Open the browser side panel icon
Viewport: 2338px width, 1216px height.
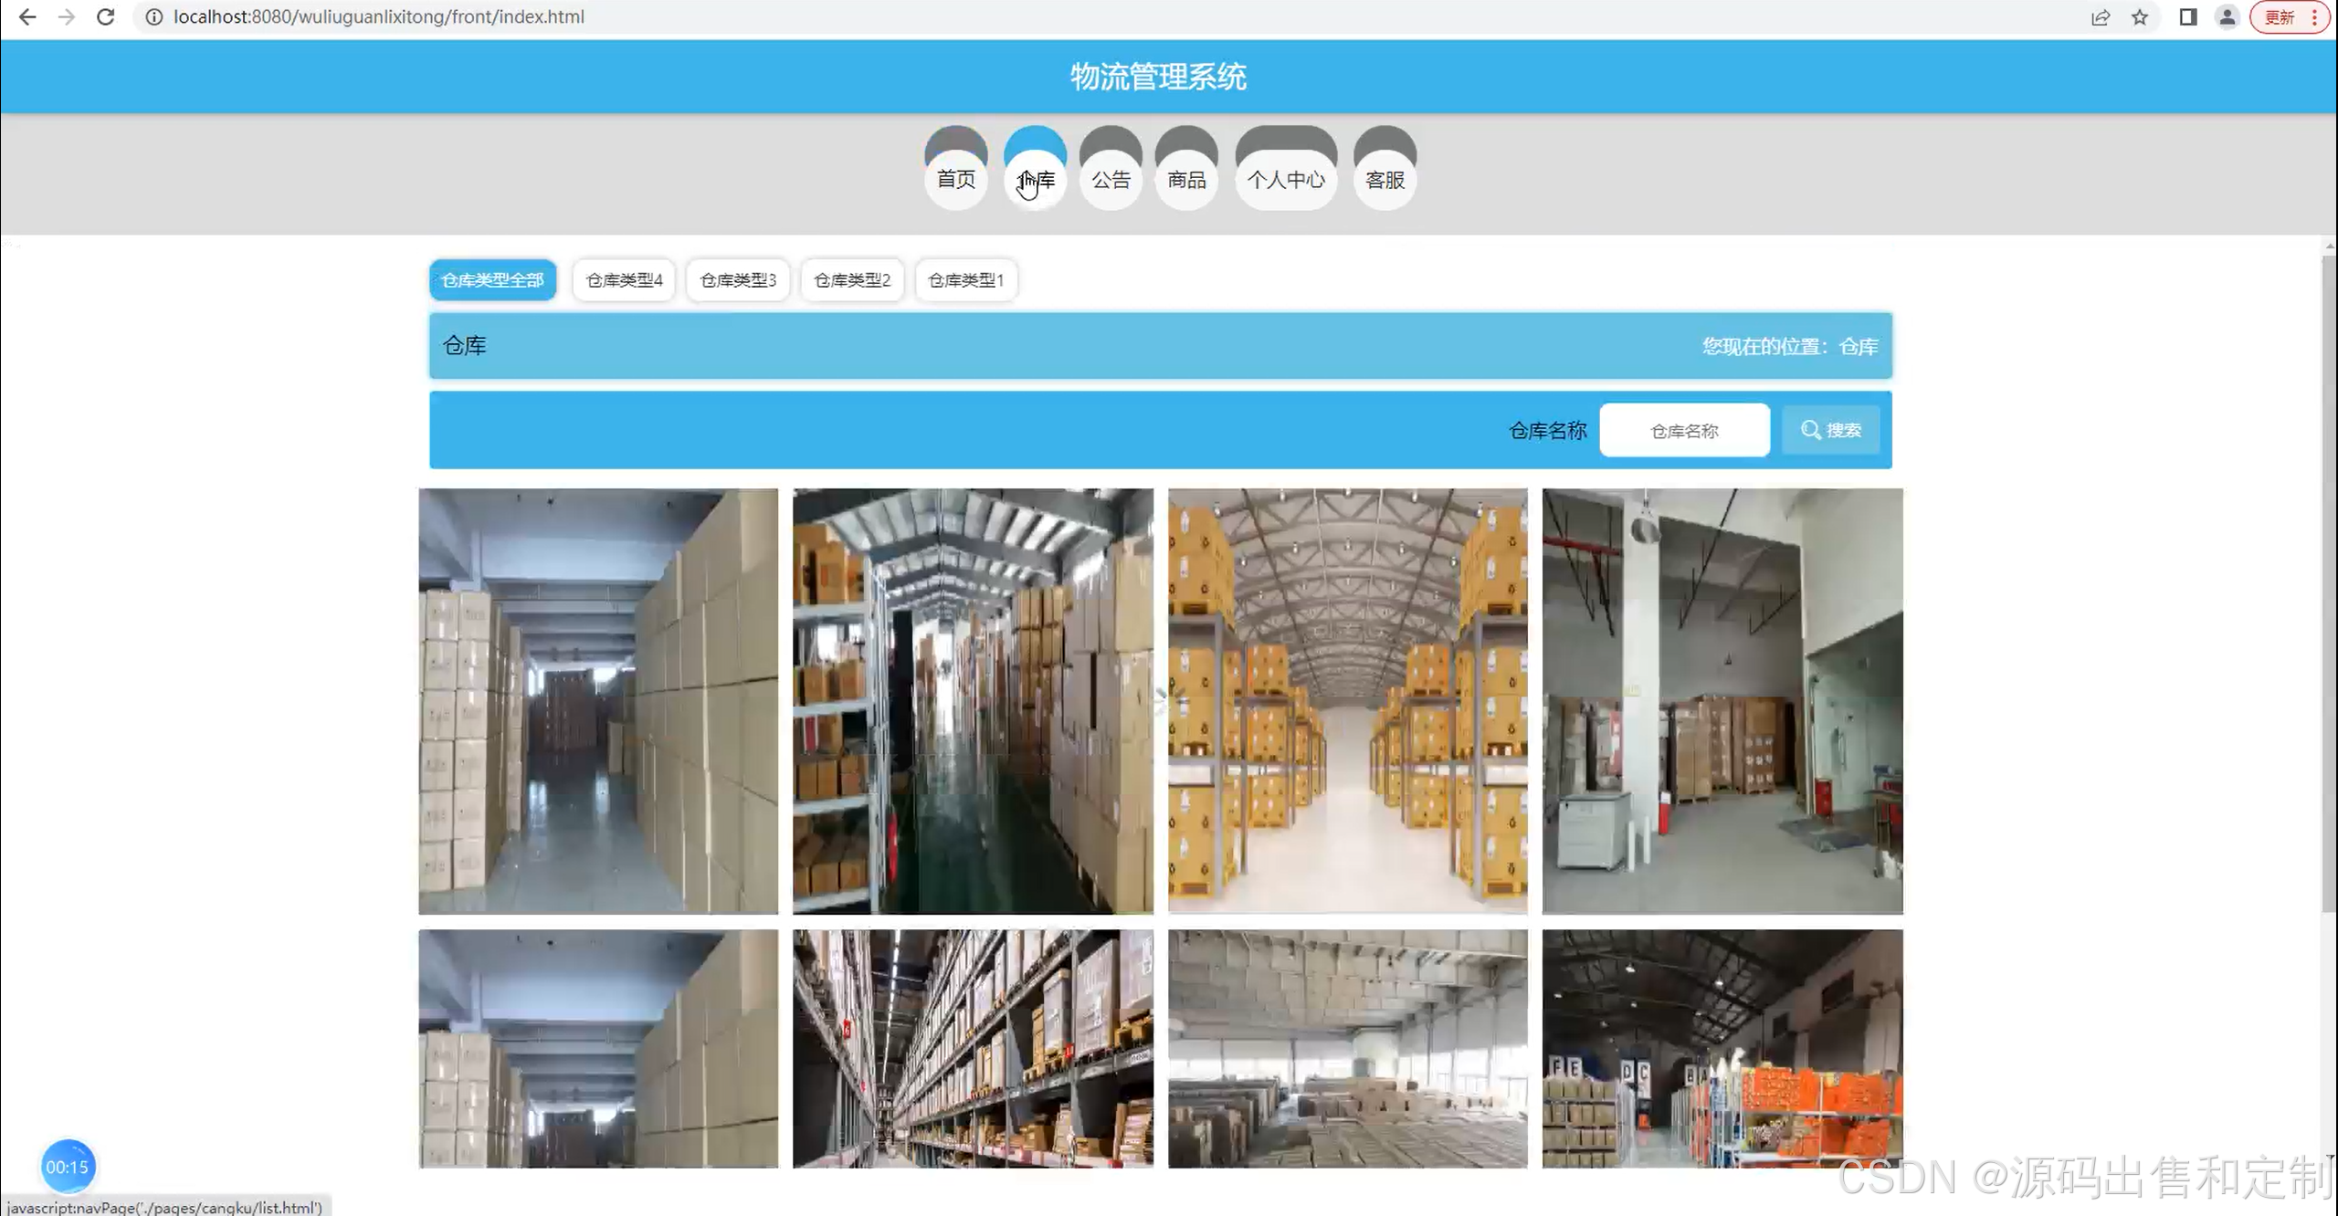[2188, 16]
